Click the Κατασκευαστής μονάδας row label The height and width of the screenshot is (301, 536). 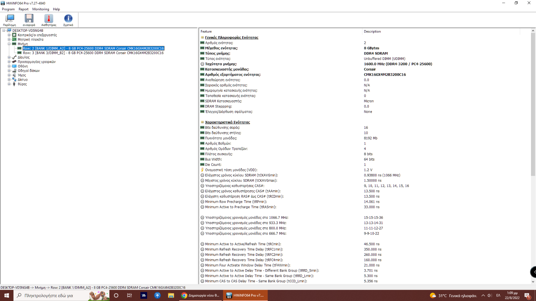(227, 69)
